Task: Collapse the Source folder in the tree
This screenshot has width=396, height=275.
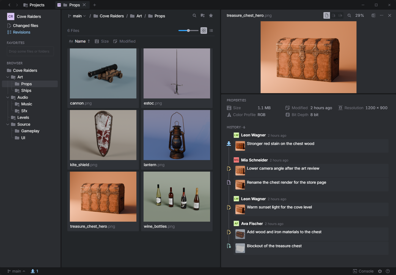Action: point(8,125)
